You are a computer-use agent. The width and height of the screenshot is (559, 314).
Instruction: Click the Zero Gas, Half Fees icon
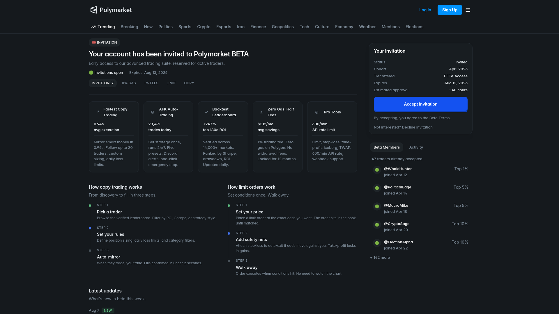261,112
